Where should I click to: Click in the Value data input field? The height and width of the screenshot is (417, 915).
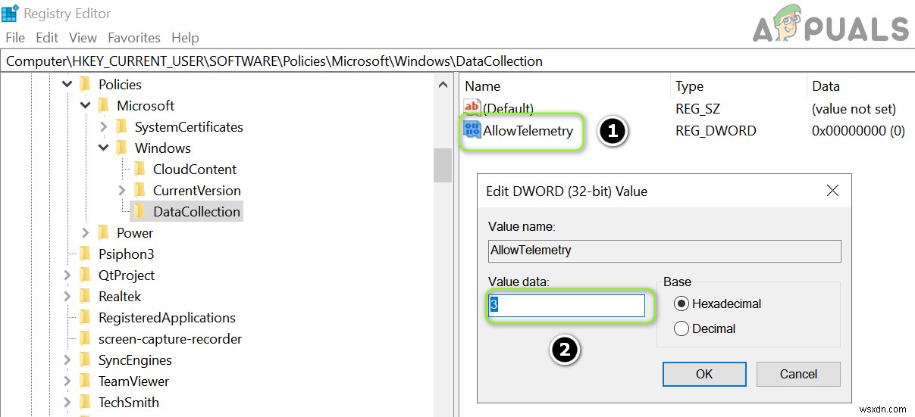tap(566, 305)
